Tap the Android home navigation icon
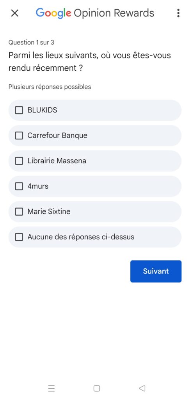 (97, 388)
